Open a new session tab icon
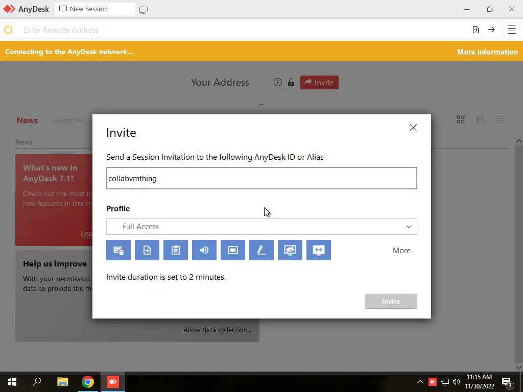Screen dimensions: 523x392 point(144,10)
